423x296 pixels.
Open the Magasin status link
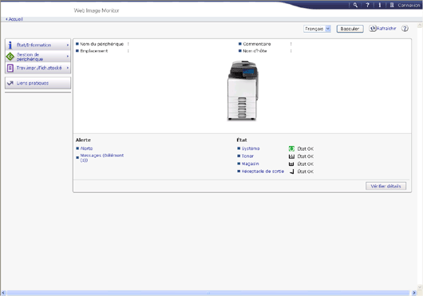click(250, 164)
